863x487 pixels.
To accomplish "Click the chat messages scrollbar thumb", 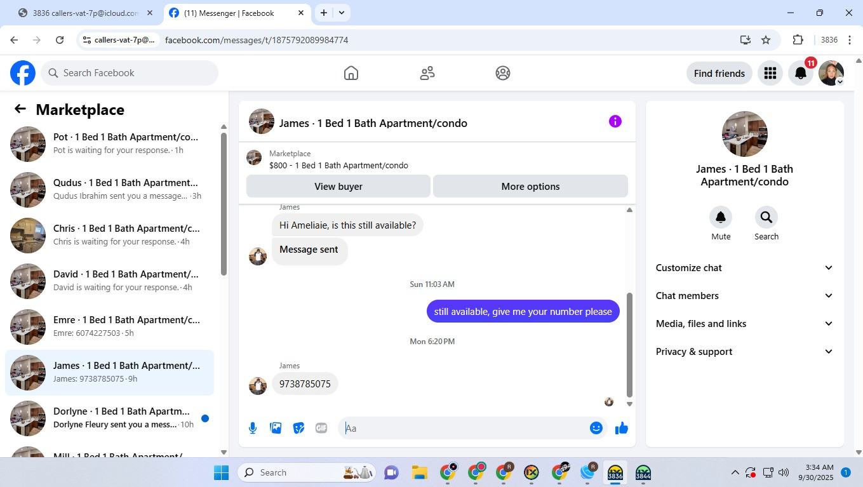I will coord(629,345).
